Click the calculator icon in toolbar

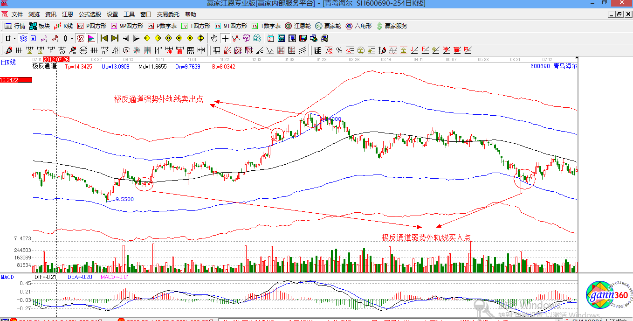282,38
